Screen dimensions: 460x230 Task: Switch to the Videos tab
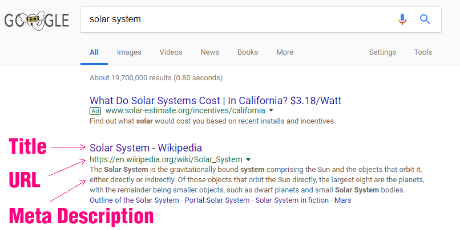[171, 52]
